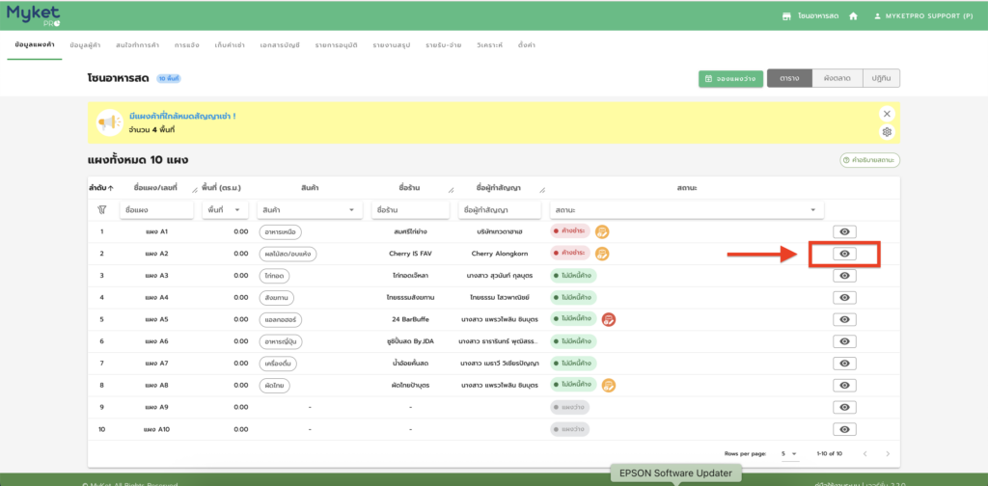
Task: Click the red badge icon in the แผง A5 row
Action: (x=609, y=319)
